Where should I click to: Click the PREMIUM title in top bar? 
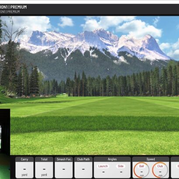18,7
